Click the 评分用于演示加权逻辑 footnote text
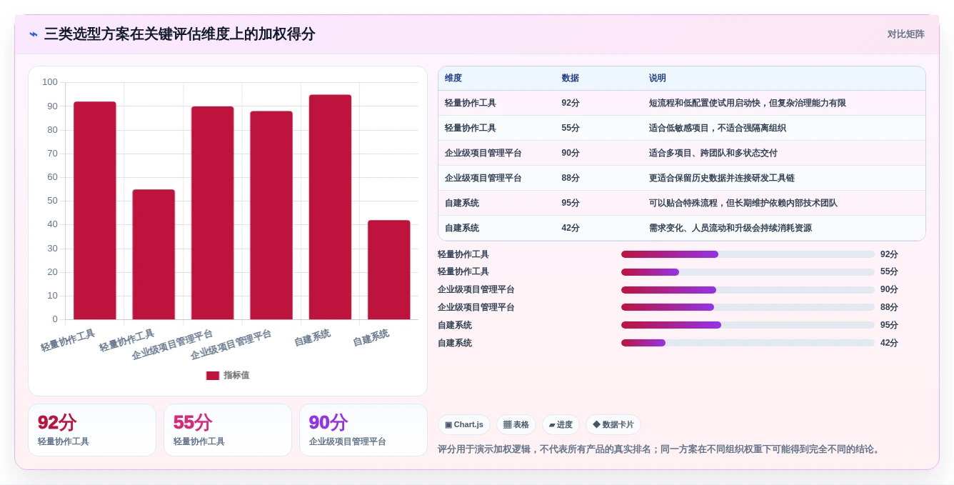 (660, 449)
